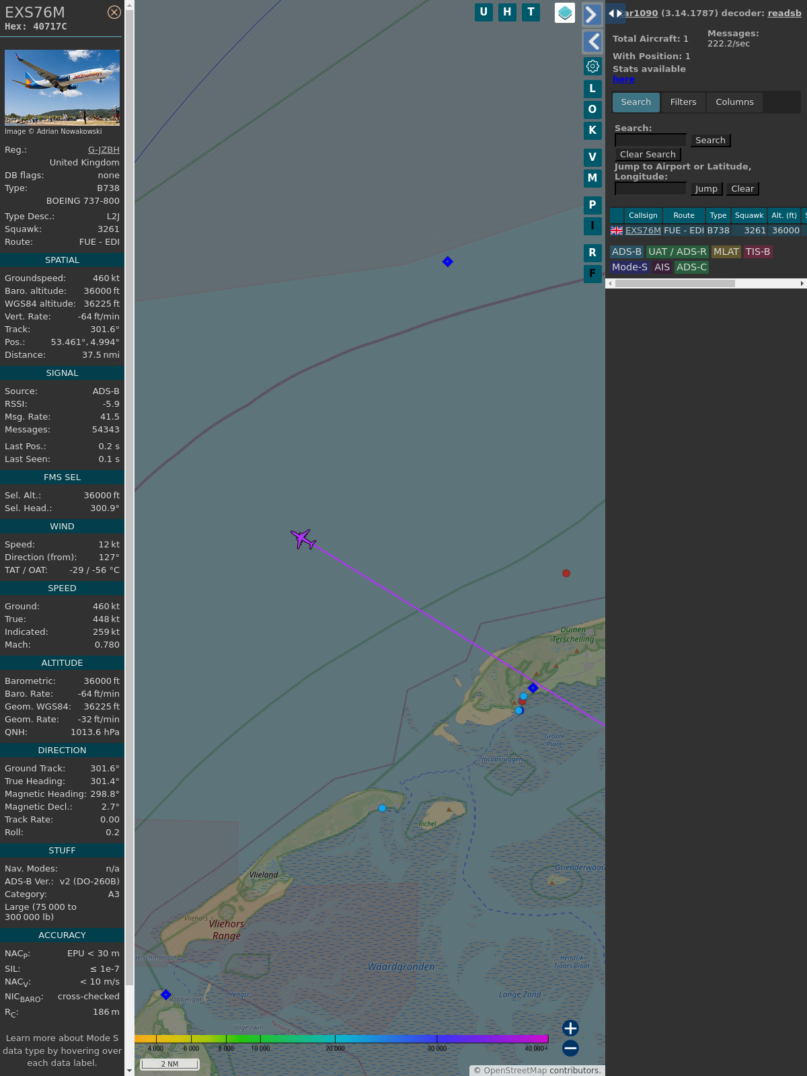This screenshot has width=807, height=1076.
Task: Toggle the U map button
Action: [484, 12]
